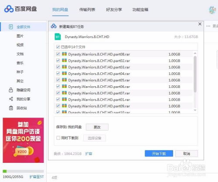Image resolution: width=218 pixels, height=182 pixels.
Task: Click the part08.rar archive icon
Action: (x=64, y=54)
